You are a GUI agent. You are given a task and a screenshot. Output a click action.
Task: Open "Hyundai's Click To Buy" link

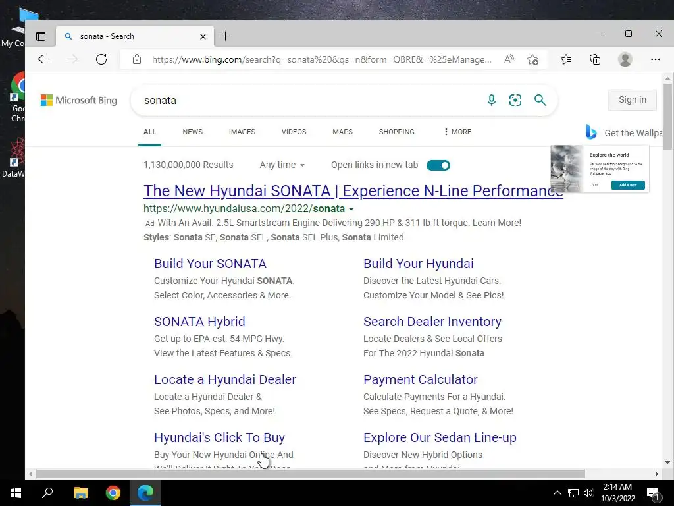point(220,437)
